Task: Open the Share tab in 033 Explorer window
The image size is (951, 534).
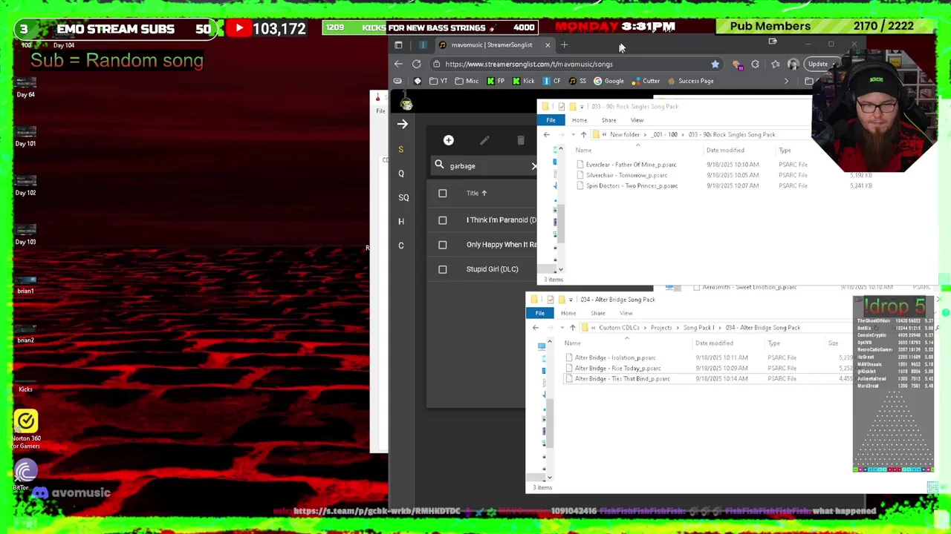Action: pyautogui.click(x=608, y=120)
